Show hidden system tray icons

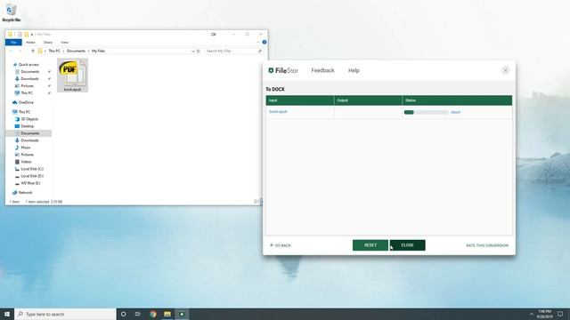pyautogui.click(x=532, y=314)
